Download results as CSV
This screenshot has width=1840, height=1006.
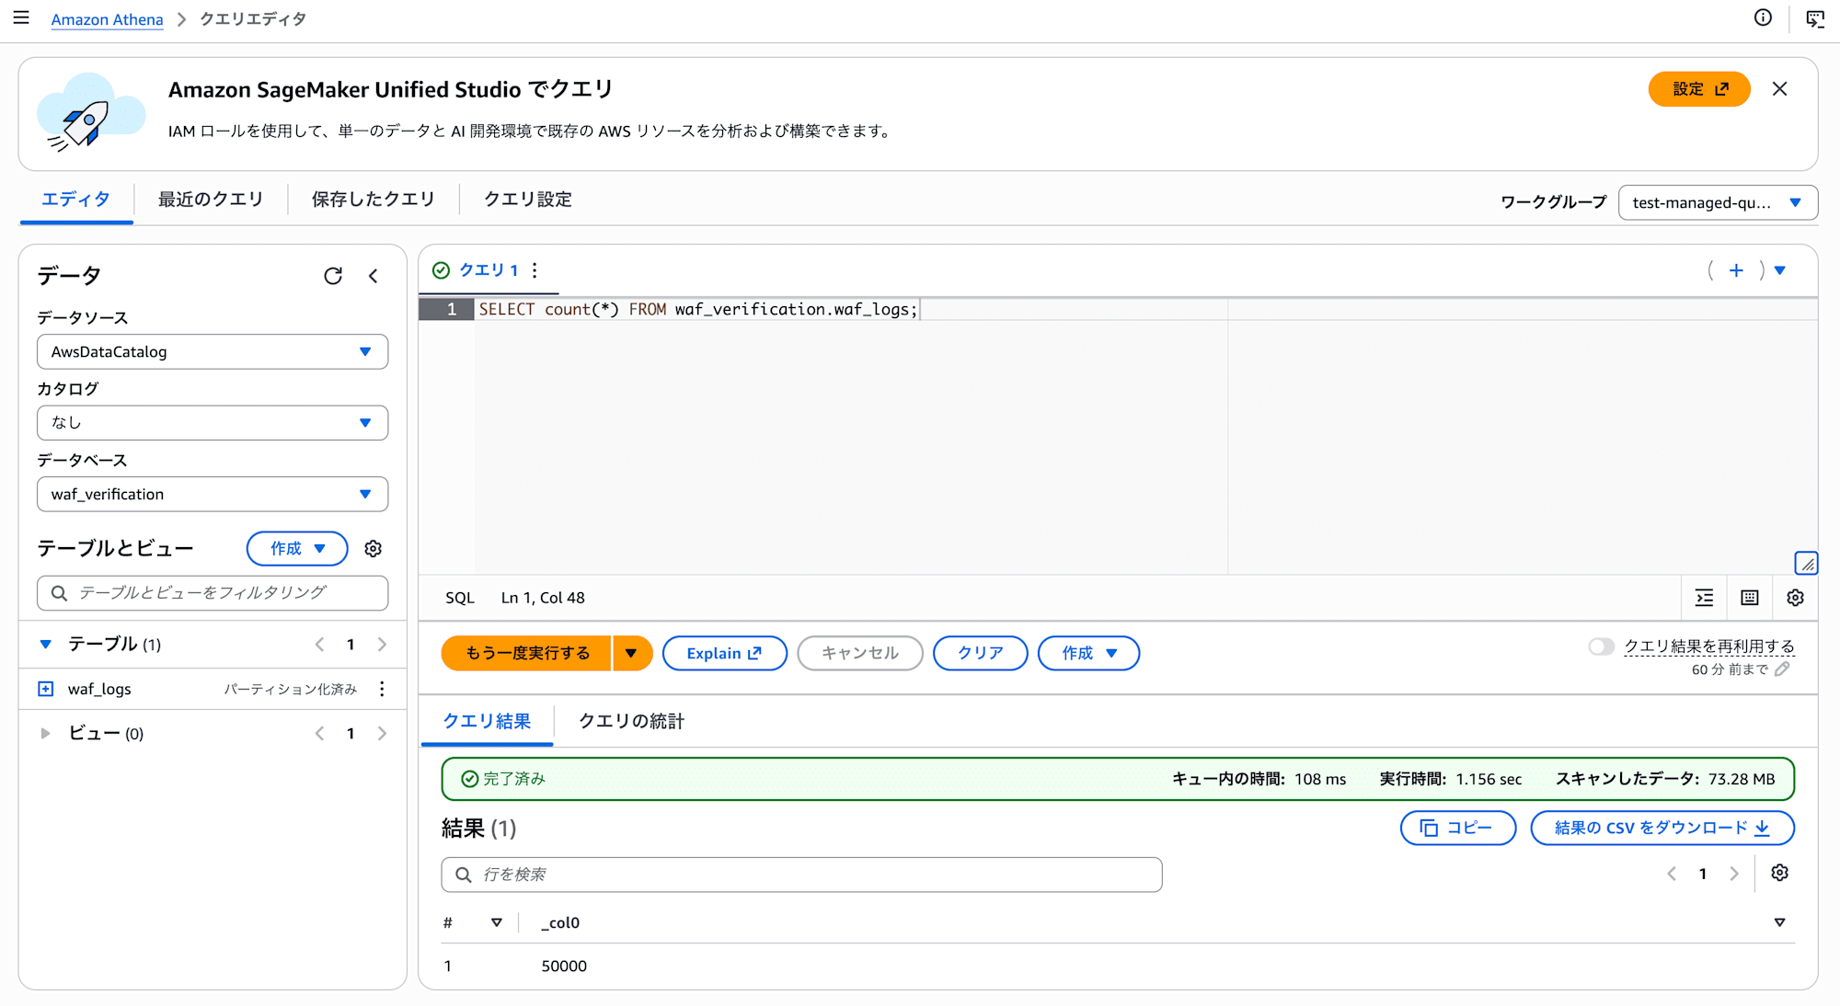click(x=1662, y=828)
